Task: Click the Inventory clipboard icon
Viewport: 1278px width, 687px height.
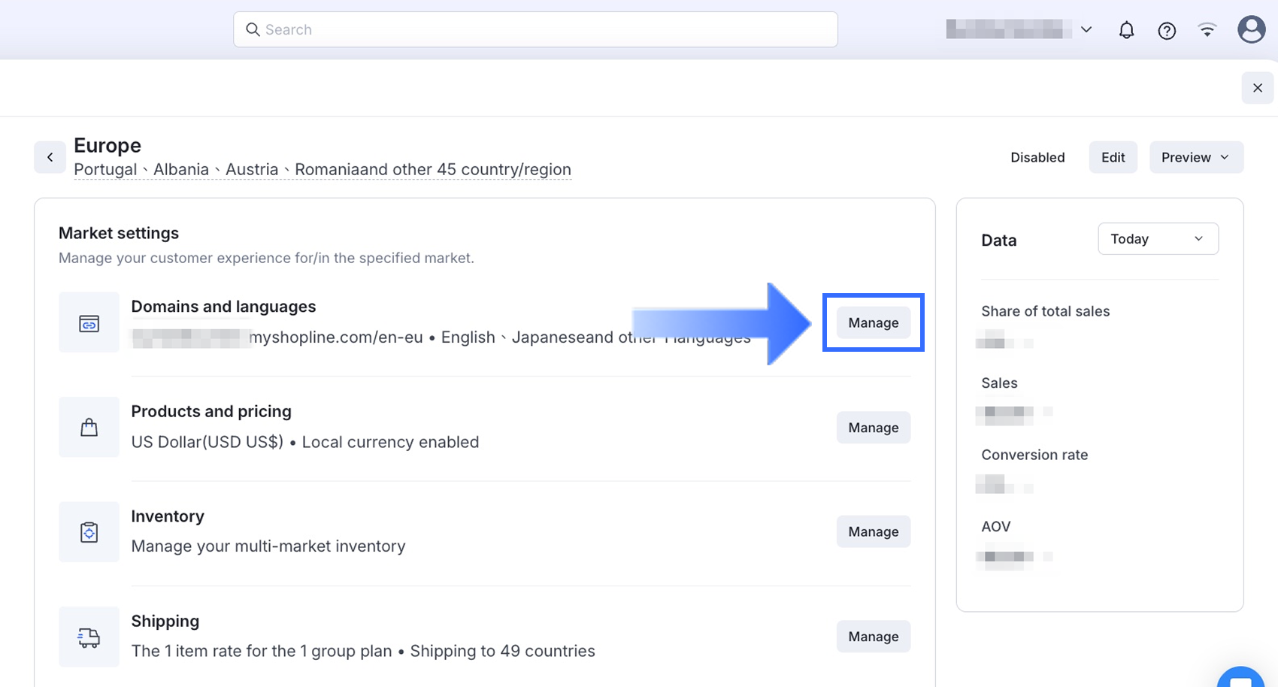Action: click(x=89, y=532)
